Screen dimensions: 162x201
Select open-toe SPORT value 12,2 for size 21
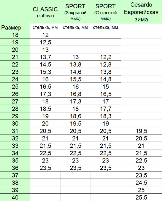[x=106, y=57]
